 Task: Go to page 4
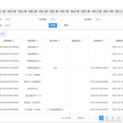click(x=118, y=118)
